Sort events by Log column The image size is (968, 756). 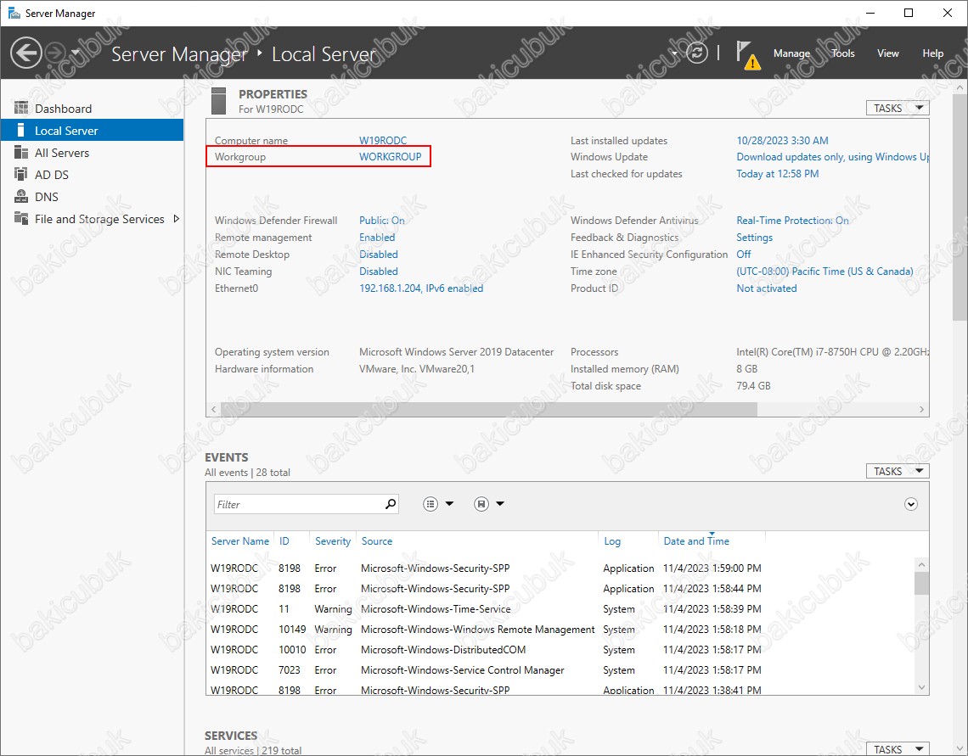611,540
